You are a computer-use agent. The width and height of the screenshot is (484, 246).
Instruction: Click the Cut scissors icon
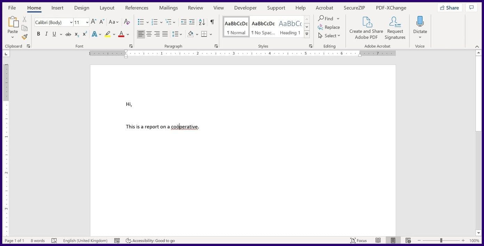pos(24,19)
